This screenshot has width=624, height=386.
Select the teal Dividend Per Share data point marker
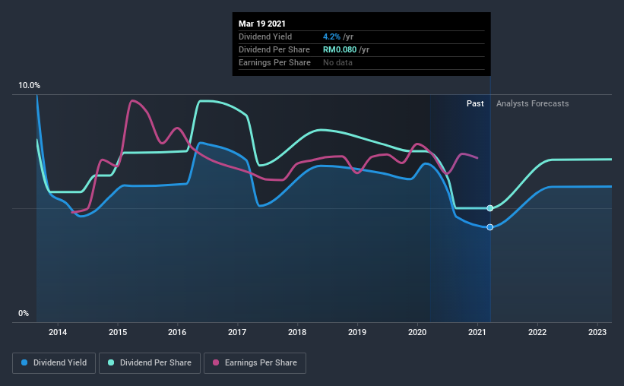[x=490, y=208]
